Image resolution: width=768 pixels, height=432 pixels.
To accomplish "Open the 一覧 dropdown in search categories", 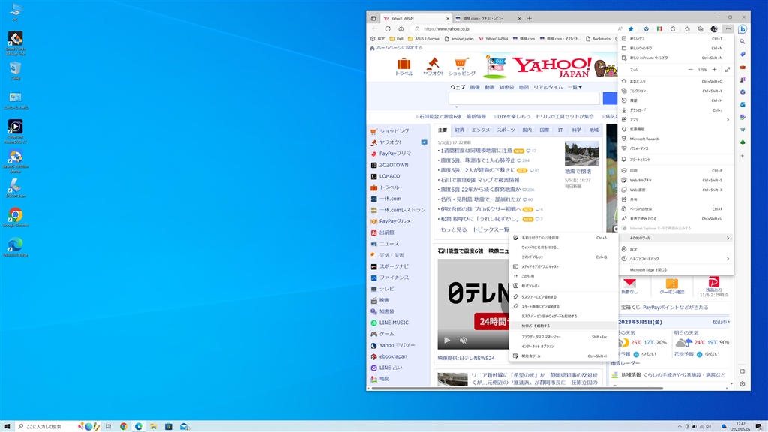I will point(574,87).
